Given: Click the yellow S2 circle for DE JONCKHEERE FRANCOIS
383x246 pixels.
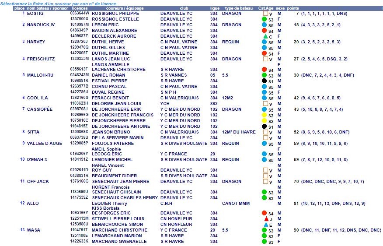Looking at the screenshot, I should 264,115.
